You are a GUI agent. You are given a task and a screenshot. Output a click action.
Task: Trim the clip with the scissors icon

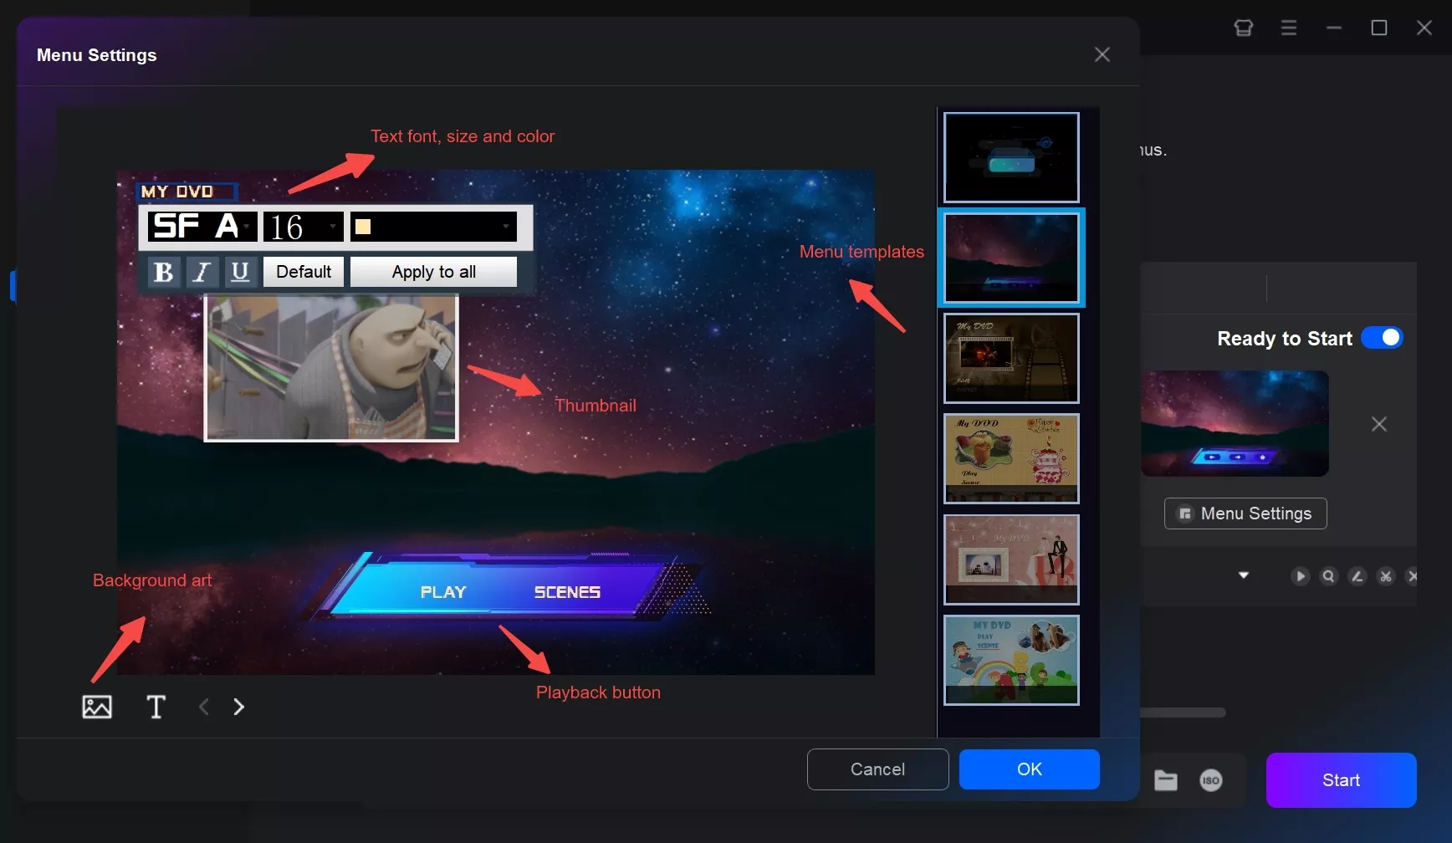point(1386,576)
